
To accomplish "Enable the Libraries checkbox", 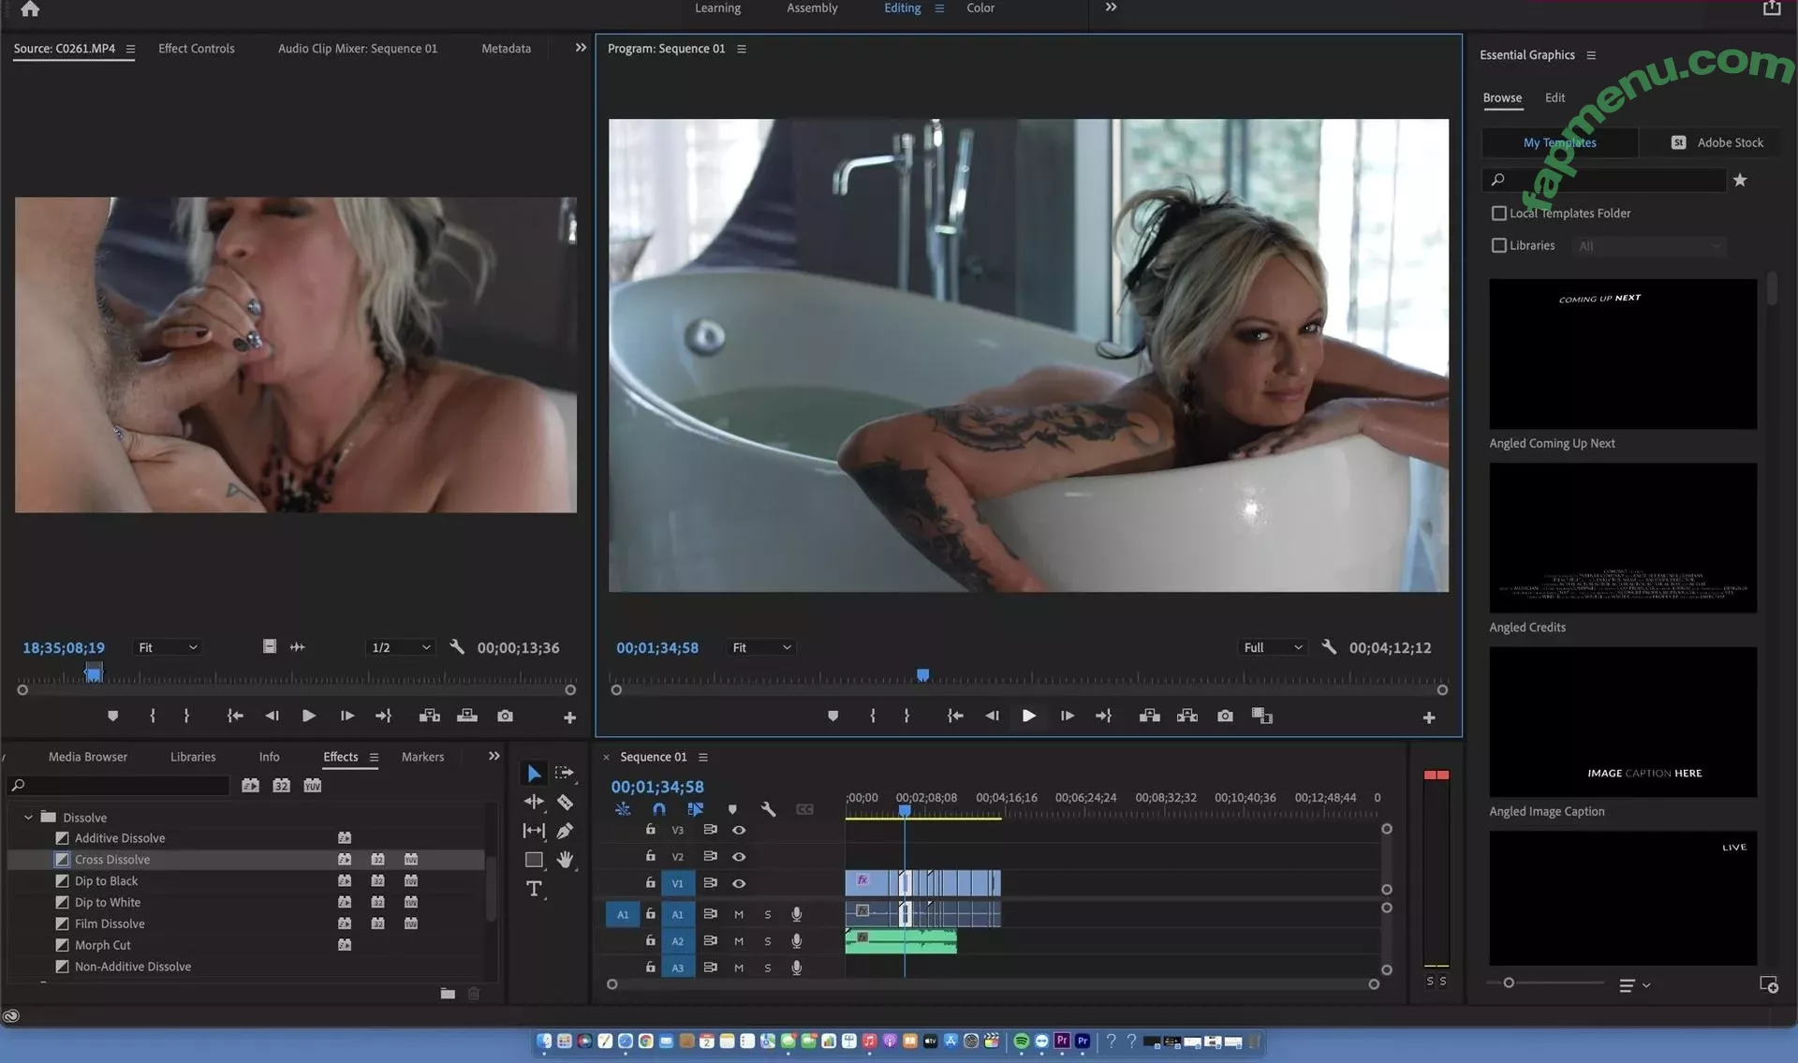I will 1498,245.
